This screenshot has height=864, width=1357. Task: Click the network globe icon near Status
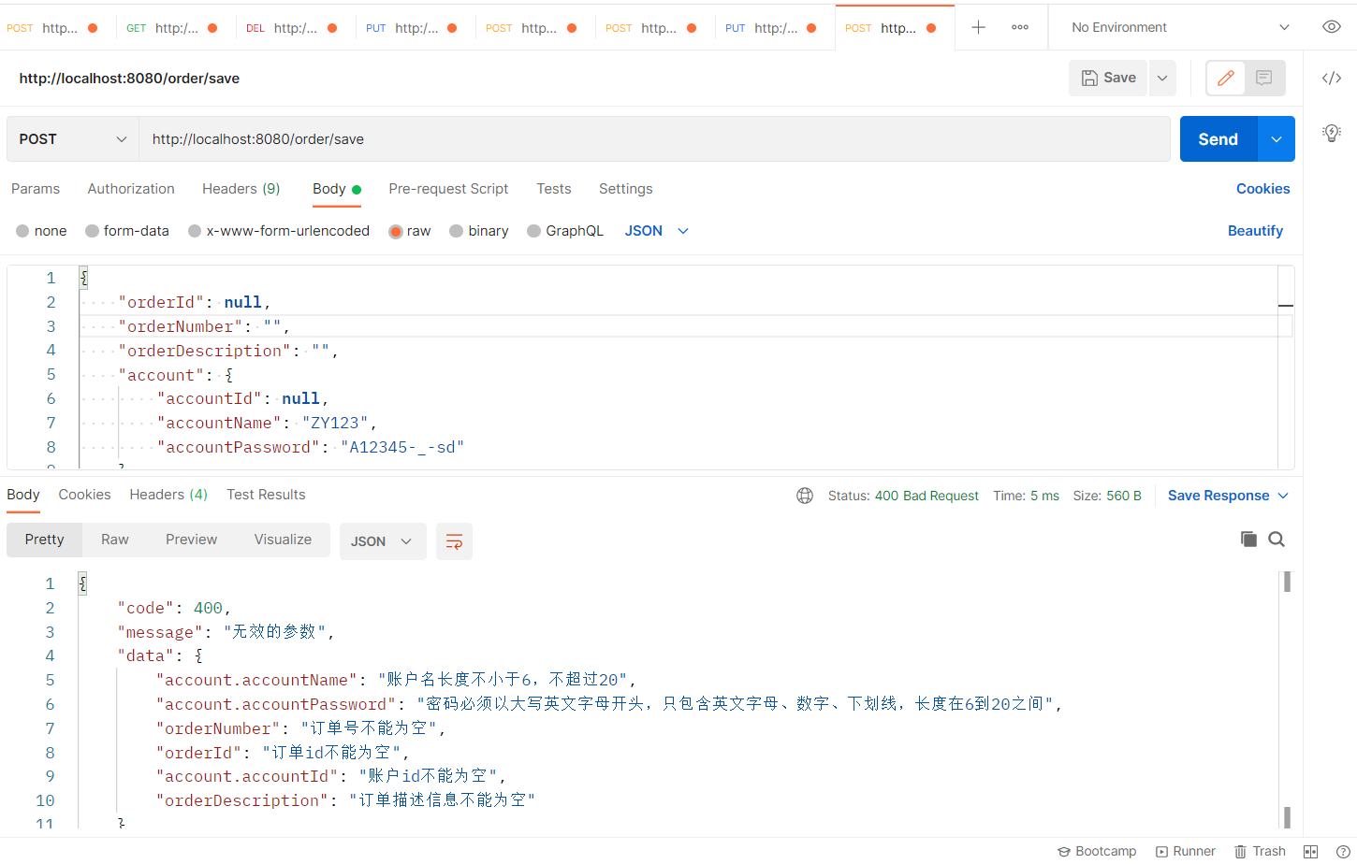pyautogui.click(x=805, y=496)
